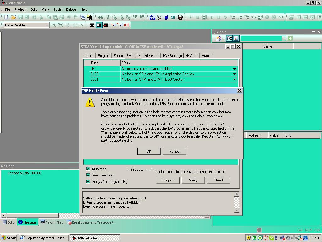Click the Read lockbits button
This screenshot has width=322, height=242.
point(219,180)
